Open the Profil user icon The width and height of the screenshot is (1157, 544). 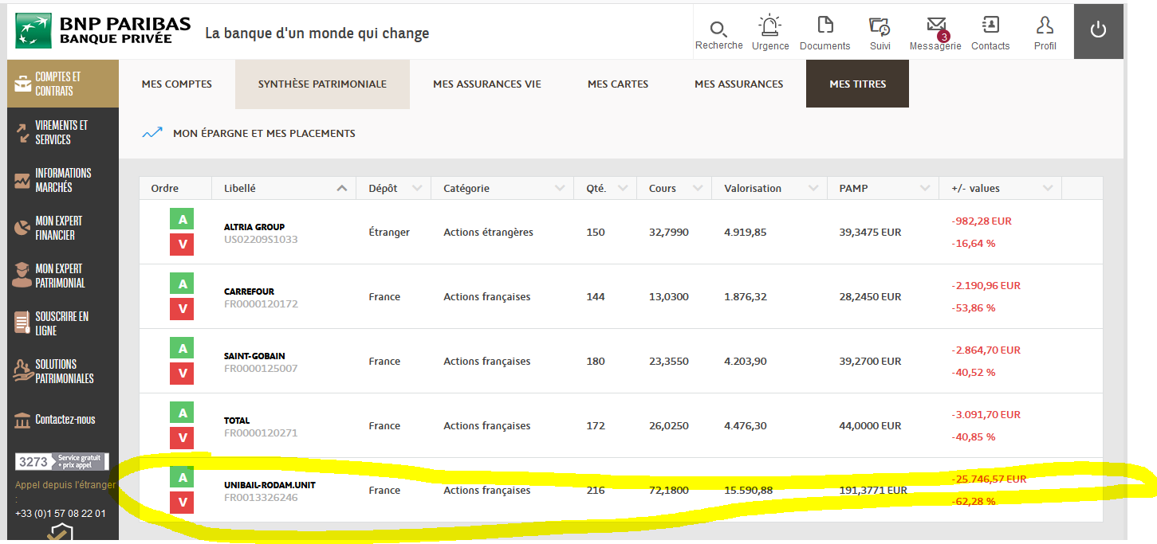click(x=1045, y=25)
